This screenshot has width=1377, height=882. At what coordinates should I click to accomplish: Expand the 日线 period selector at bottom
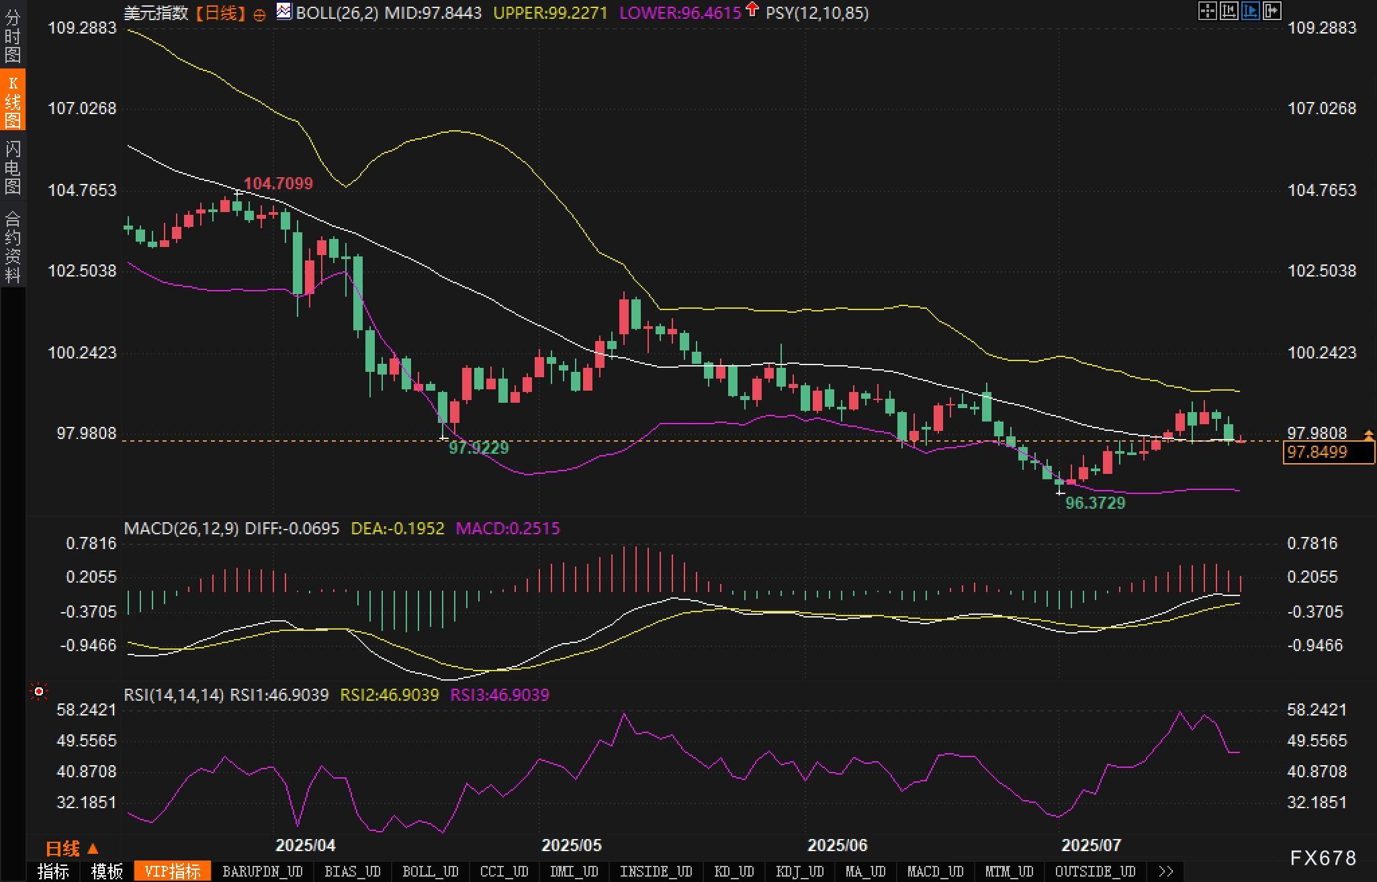tap(72, 848)
